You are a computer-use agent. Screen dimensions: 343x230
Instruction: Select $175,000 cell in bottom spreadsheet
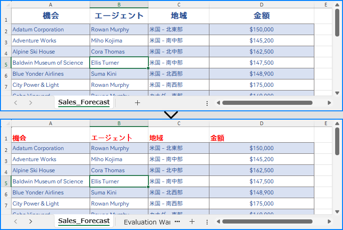click(262, 204)
